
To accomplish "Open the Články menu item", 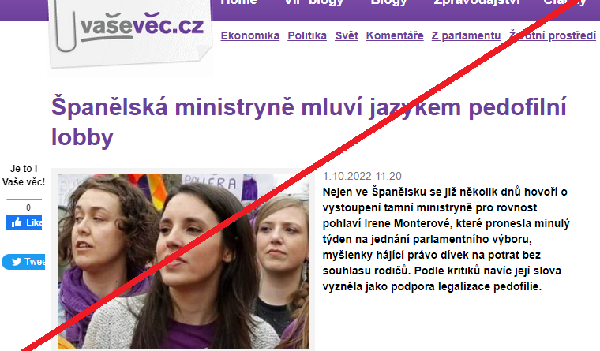I will coord(564,2).
